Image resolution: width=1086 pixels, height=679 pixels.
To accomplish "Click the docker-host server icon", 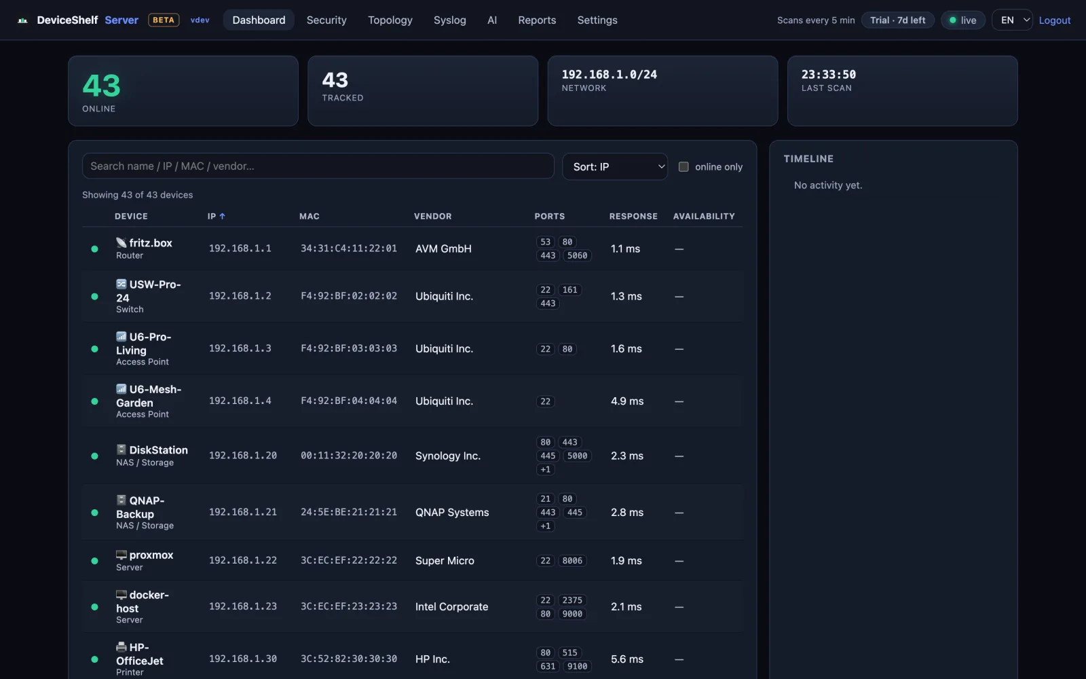I will [x=121, y=595].
